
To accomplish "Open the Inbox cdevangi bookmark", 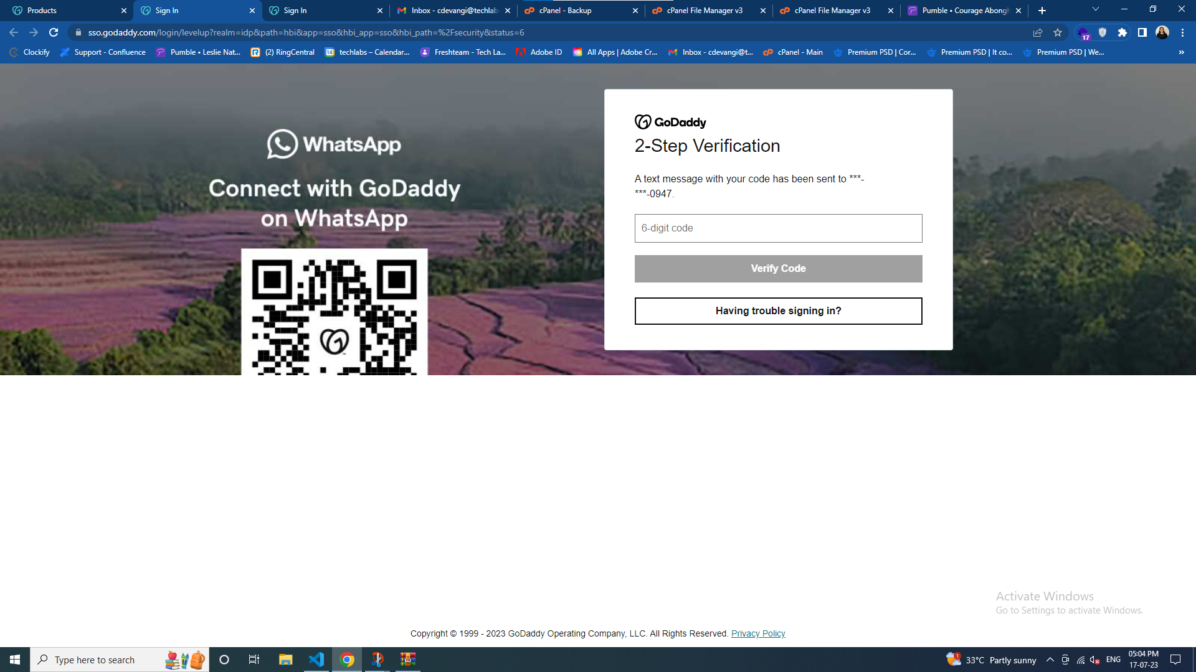I will (710, 52).
